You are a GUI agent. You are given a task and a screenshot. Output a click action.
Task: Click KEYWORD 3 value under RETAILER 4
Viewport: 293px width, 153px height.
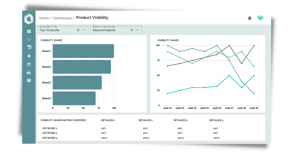pos(217,138)
